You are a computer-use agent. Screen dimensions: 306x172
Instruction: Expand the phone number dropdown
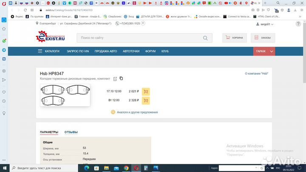coord(143,24)
